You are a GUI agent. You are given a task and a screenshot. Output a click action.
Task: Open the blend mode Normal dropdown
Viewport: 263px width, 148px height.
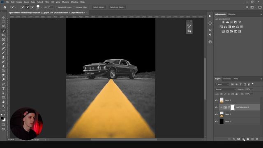[x=225, y=89]
